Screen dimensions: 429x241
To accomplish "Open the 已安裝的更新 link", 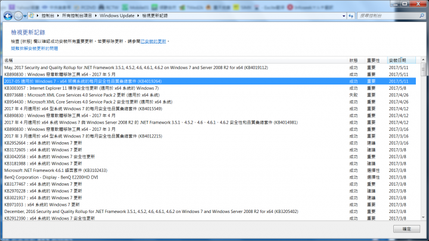I will click(153, 41).
